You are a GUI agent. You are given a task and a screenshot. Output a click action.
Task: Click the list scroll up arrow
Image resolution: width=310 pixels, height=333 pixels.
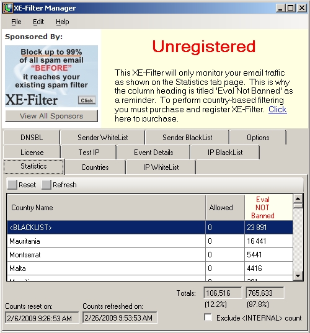point(298,198)
